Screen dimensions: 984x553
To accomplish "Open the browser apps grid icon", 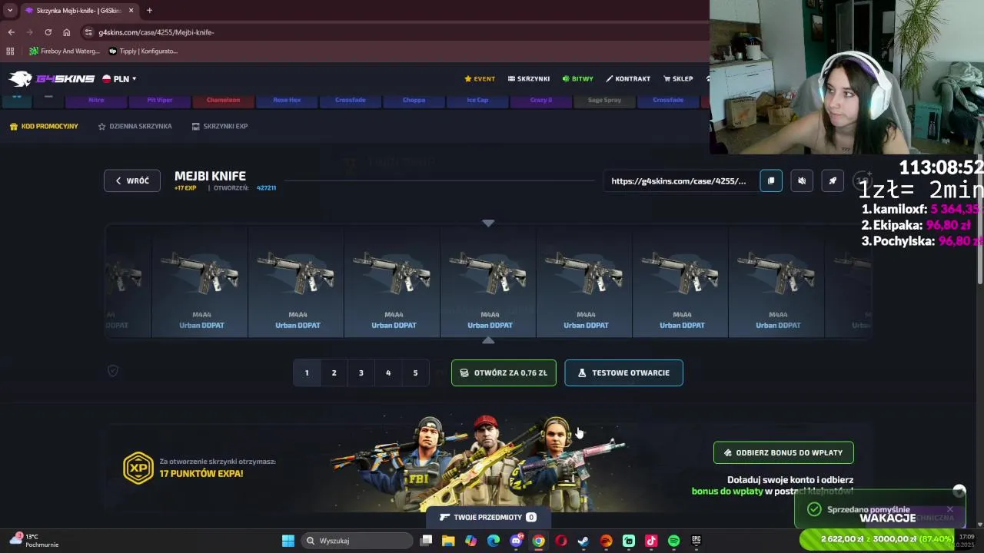I will tap(10, 51).
